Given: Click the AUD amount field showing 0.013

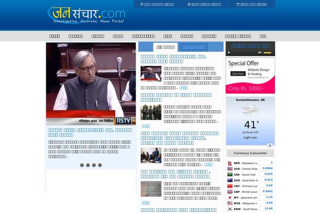Looking at the screenshot, I should pos(266,180).
